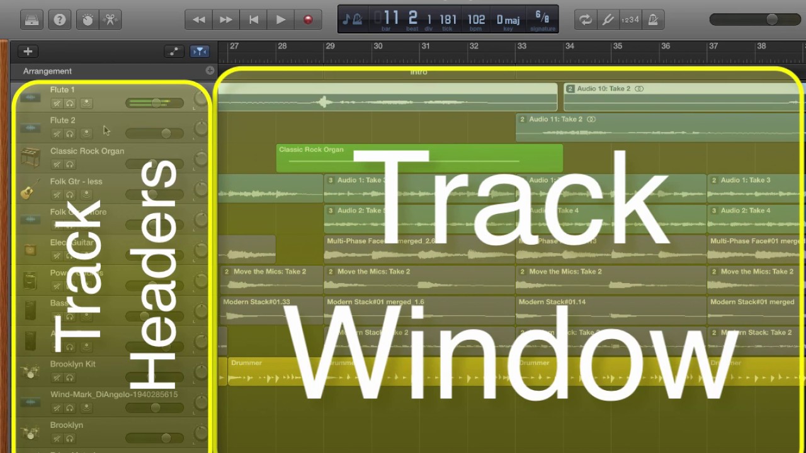The height and width of the screenshot is (453, 806).
Task: Click bar 34 on the ruler
Action: pos(569,46)
